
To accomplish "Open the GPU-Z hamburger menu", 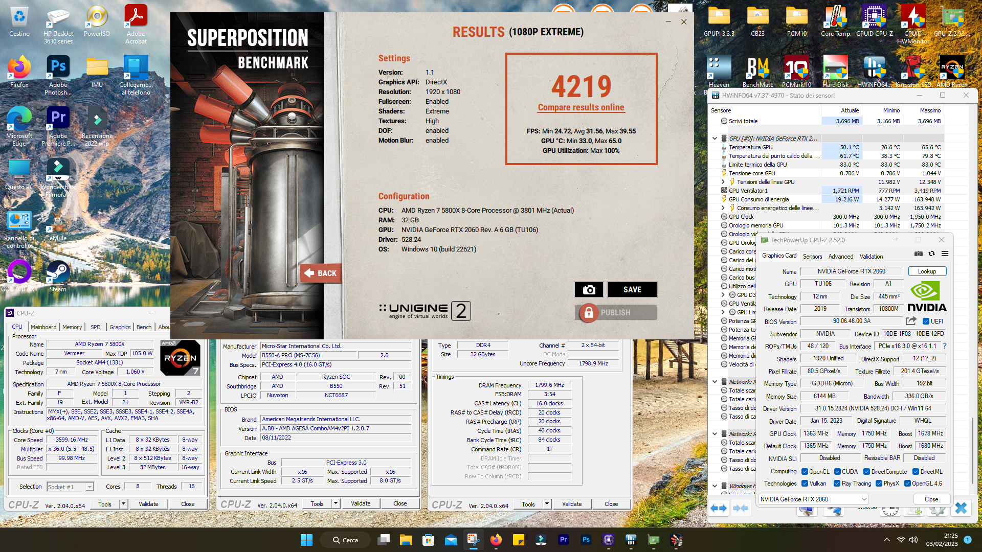I will click(x=945, y=254).
